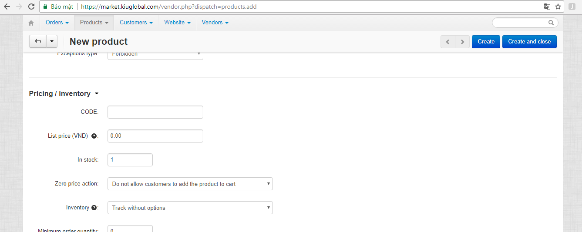This screenshot has width=582, height=232.
Task: Click the CODE input field
Action: [155, 112]
